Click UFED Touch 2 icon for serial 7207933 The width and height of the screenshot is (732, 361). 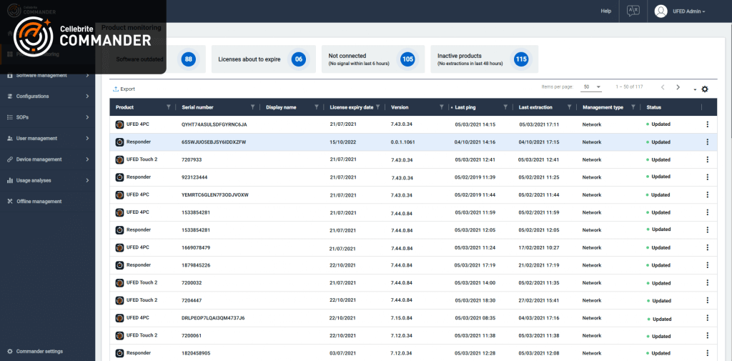coord(119,159)
